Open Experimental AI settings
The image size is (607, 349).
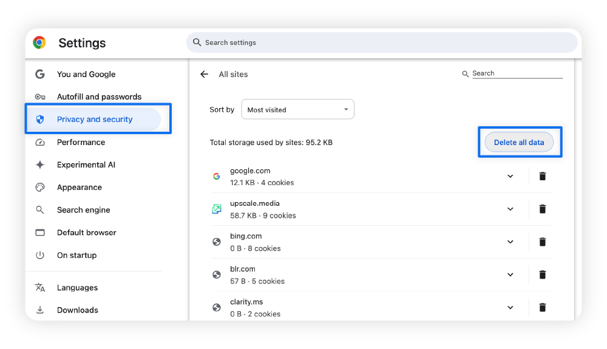click(x=86, y=165)
